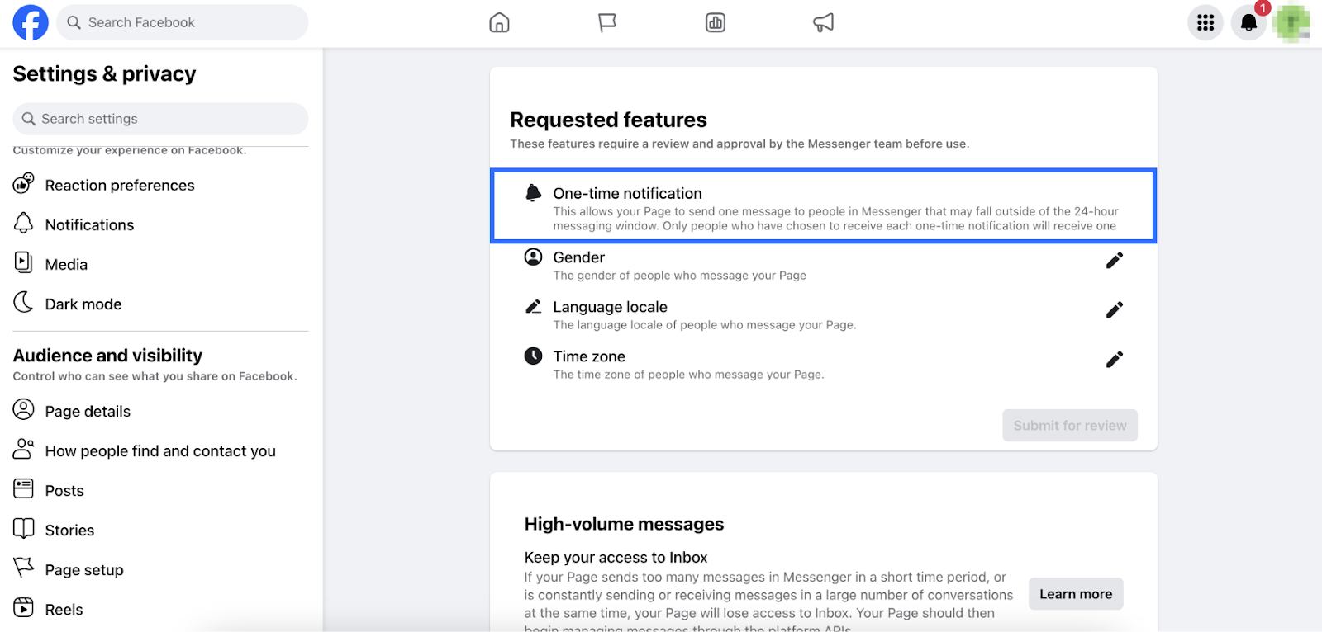Open Page setup in sidebar
This screenshot has width=1322, height=632.
(84, 569)
